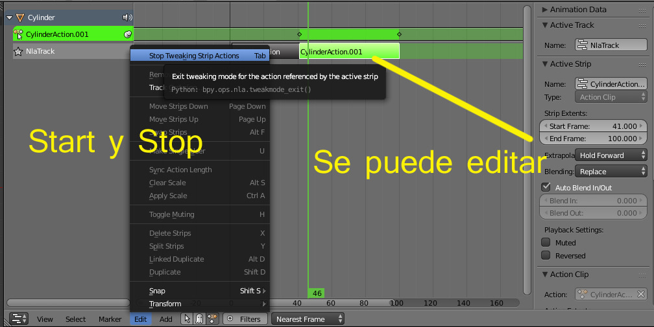Click the track icon in NlaTrack name field
The height and width of the screenshot is (327, 654).
tap(582, 45)
